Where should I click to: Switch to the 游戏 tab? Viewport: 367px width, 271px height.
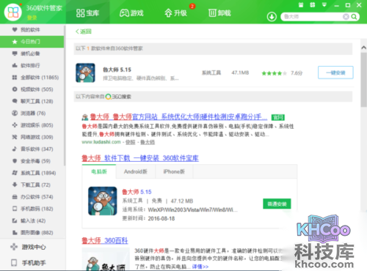[131, 12]
